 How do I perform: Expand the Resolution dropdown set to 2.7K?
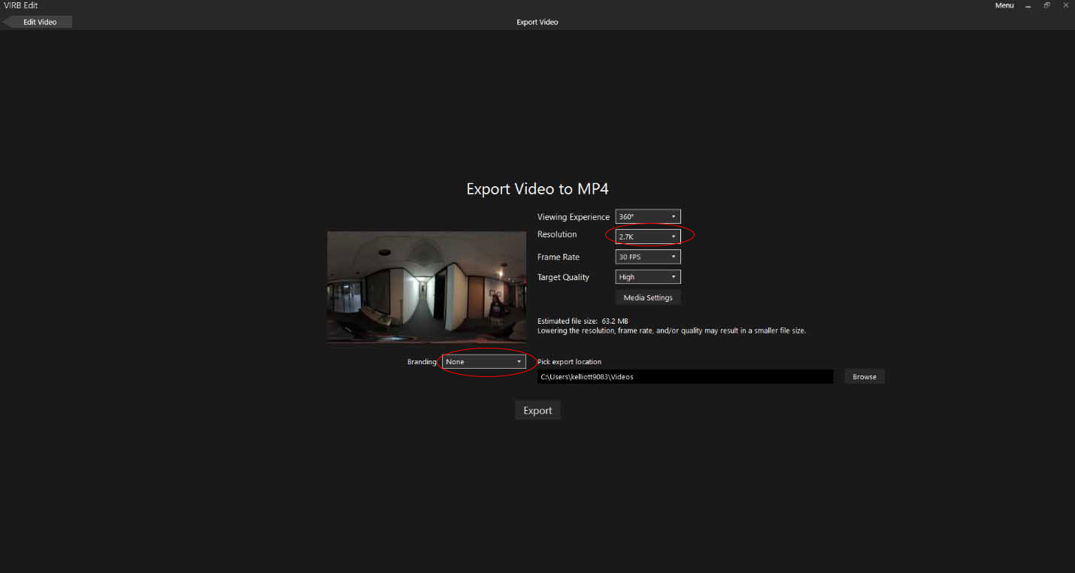pos(647,237)
